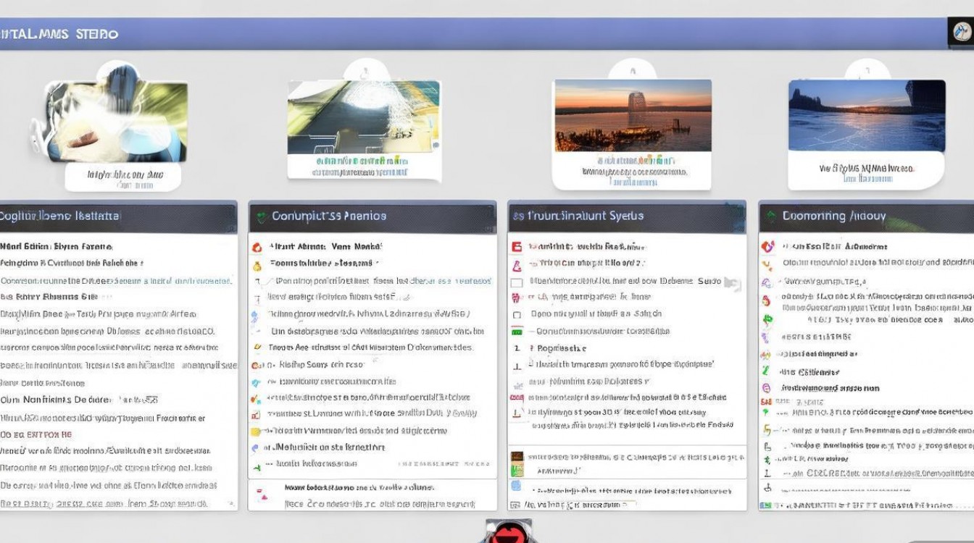Click the red-orange icon atop second panel list

coord(257,247)
